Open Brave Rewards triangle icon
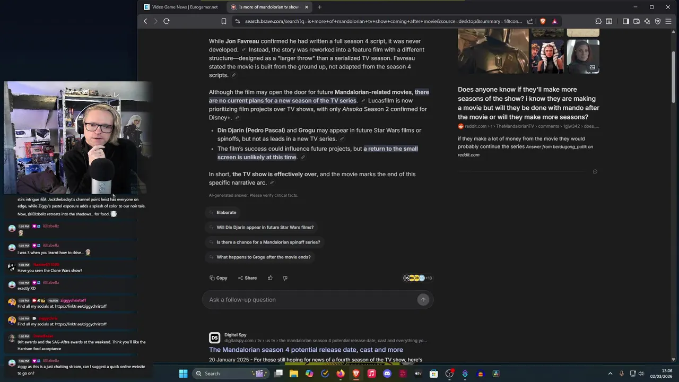The image size is (679, 382). point(554,21)
